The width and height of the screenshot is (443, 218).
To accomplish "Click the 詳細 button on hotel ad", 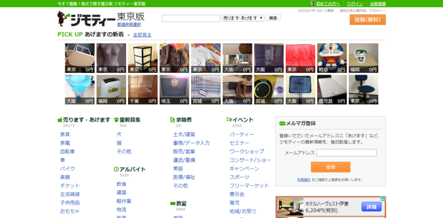I will click(372, 207).
